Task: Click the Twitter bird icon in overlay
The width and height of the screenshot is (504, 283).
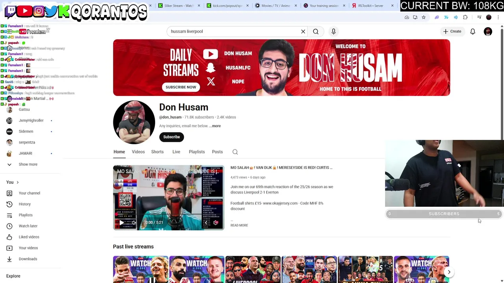Action: coord(51,11)
